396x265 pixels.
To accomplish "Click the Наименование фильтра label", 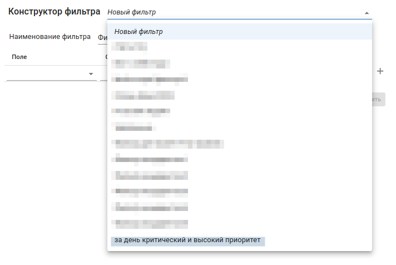I will point(50,37).
